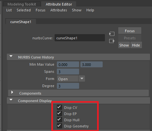
Task: Click the Hide button
Action: pyautogui.click(x=136, y=45)
